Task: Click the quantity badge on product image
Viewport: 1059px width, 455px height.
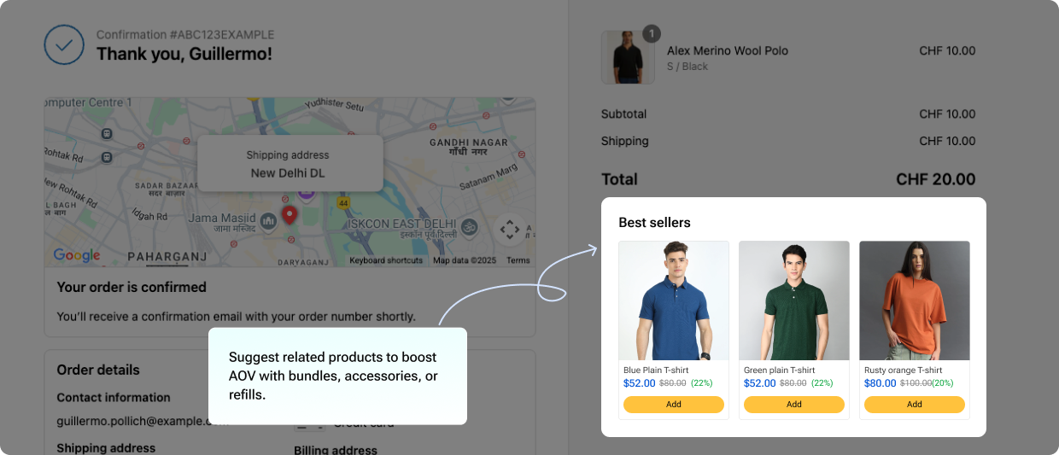Action: [652, 33]
